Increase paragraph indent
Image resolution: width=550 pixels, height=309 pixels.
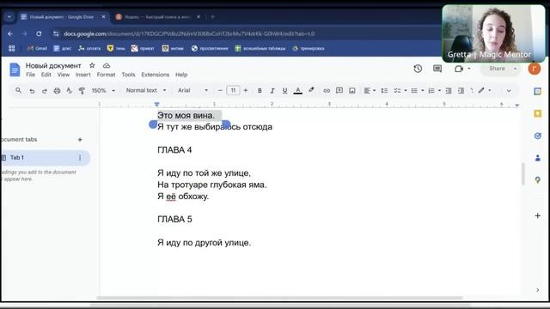[461, 91]
